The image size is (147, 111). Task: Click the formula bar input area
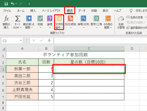(101, 41)
